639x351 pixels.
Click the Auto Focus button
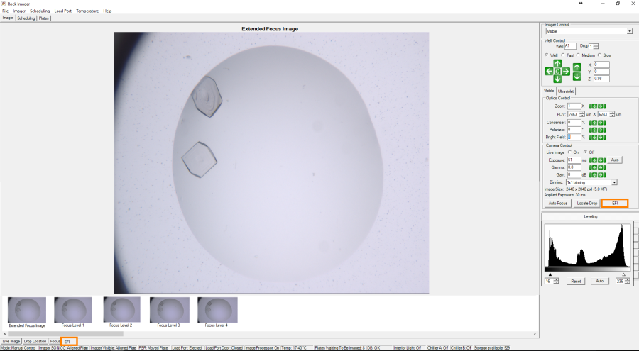558,204
